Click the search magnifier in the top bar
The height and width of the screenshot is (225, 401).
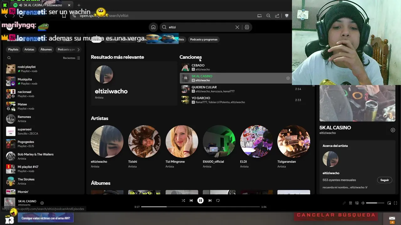coord(164,27)
